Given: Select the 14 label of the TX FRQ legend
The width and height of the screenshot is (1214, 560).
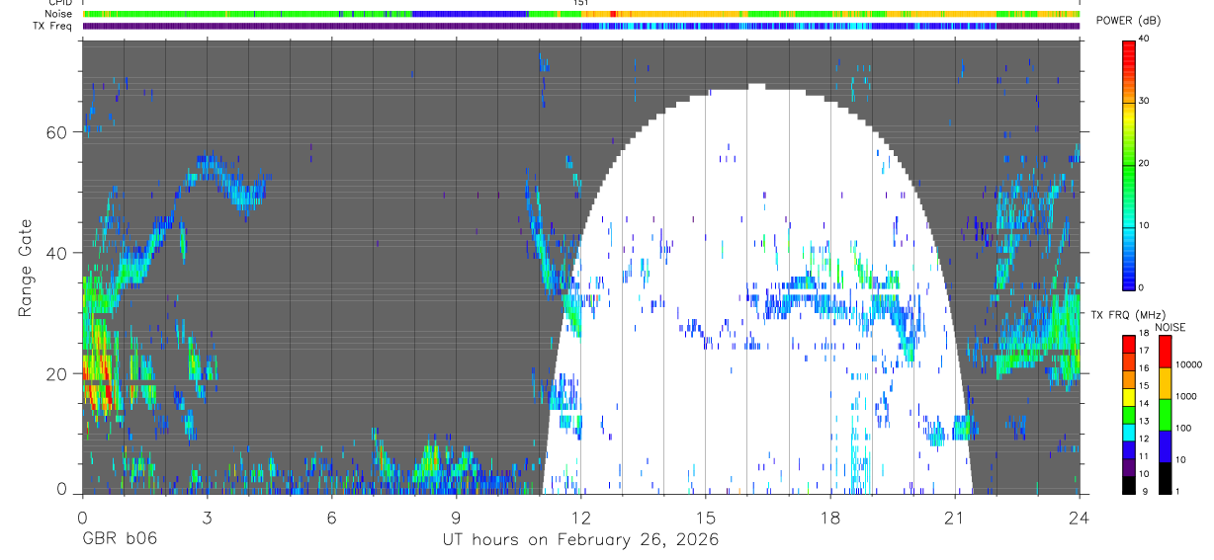Looking at the screenshot, I should point(1144,403).
